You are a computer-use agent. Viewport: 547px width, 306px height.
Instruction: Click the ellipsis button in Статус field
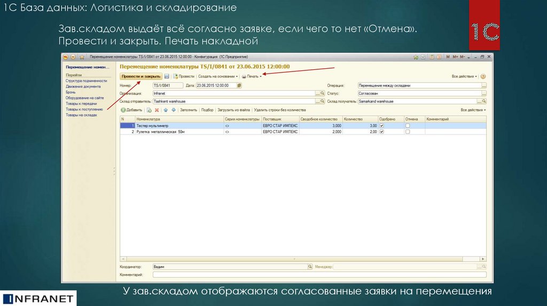(x=484, y=93)
